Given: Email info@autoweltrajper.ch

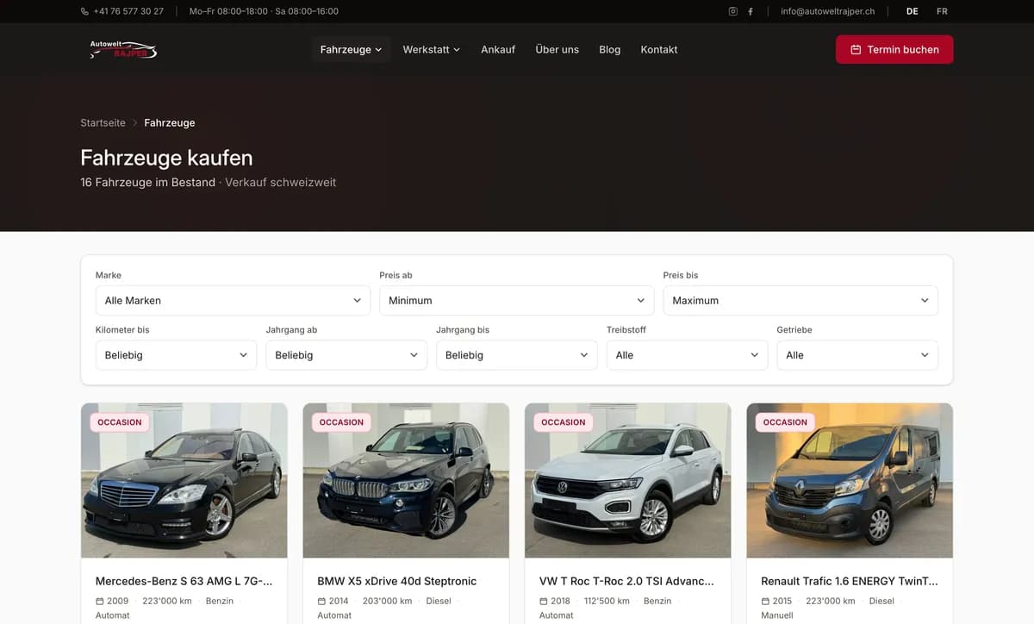Looking at the screenshot, I should point(827,11).
